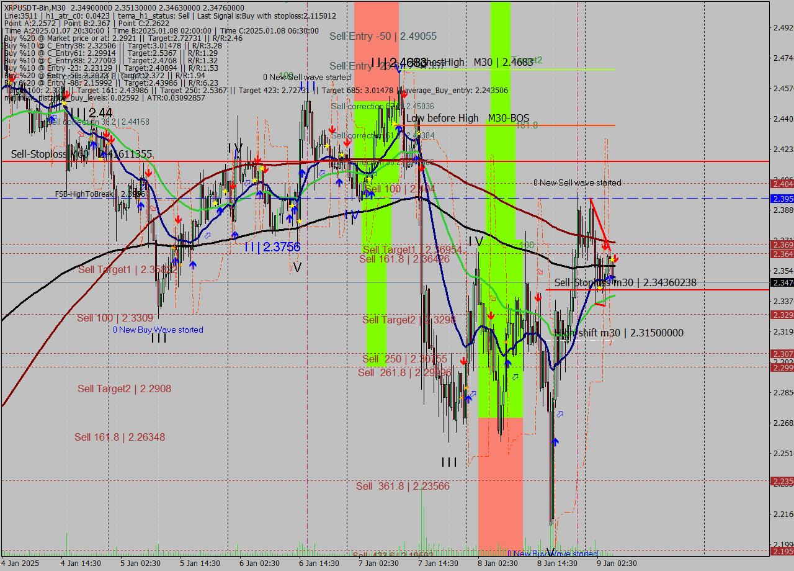Screen dimensions: 794x571
Task: Click 'High-shift m30 | 2.31500000' label
Action: (x=619, y=333)
